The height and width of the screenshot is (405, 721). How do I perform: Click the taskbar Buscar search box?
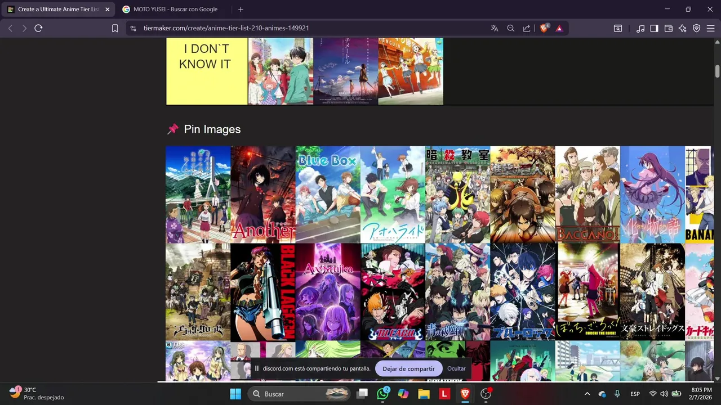point(299,394)
